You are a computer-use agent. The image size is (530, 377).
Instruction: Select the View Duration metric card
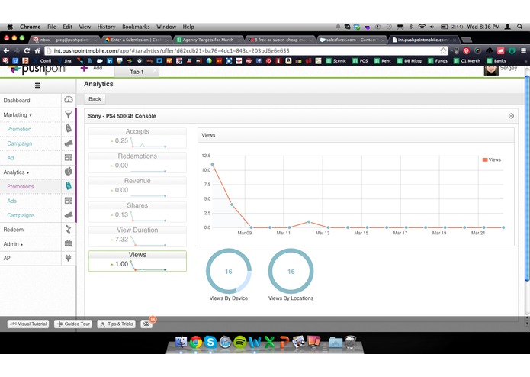(x=137, y=237)
